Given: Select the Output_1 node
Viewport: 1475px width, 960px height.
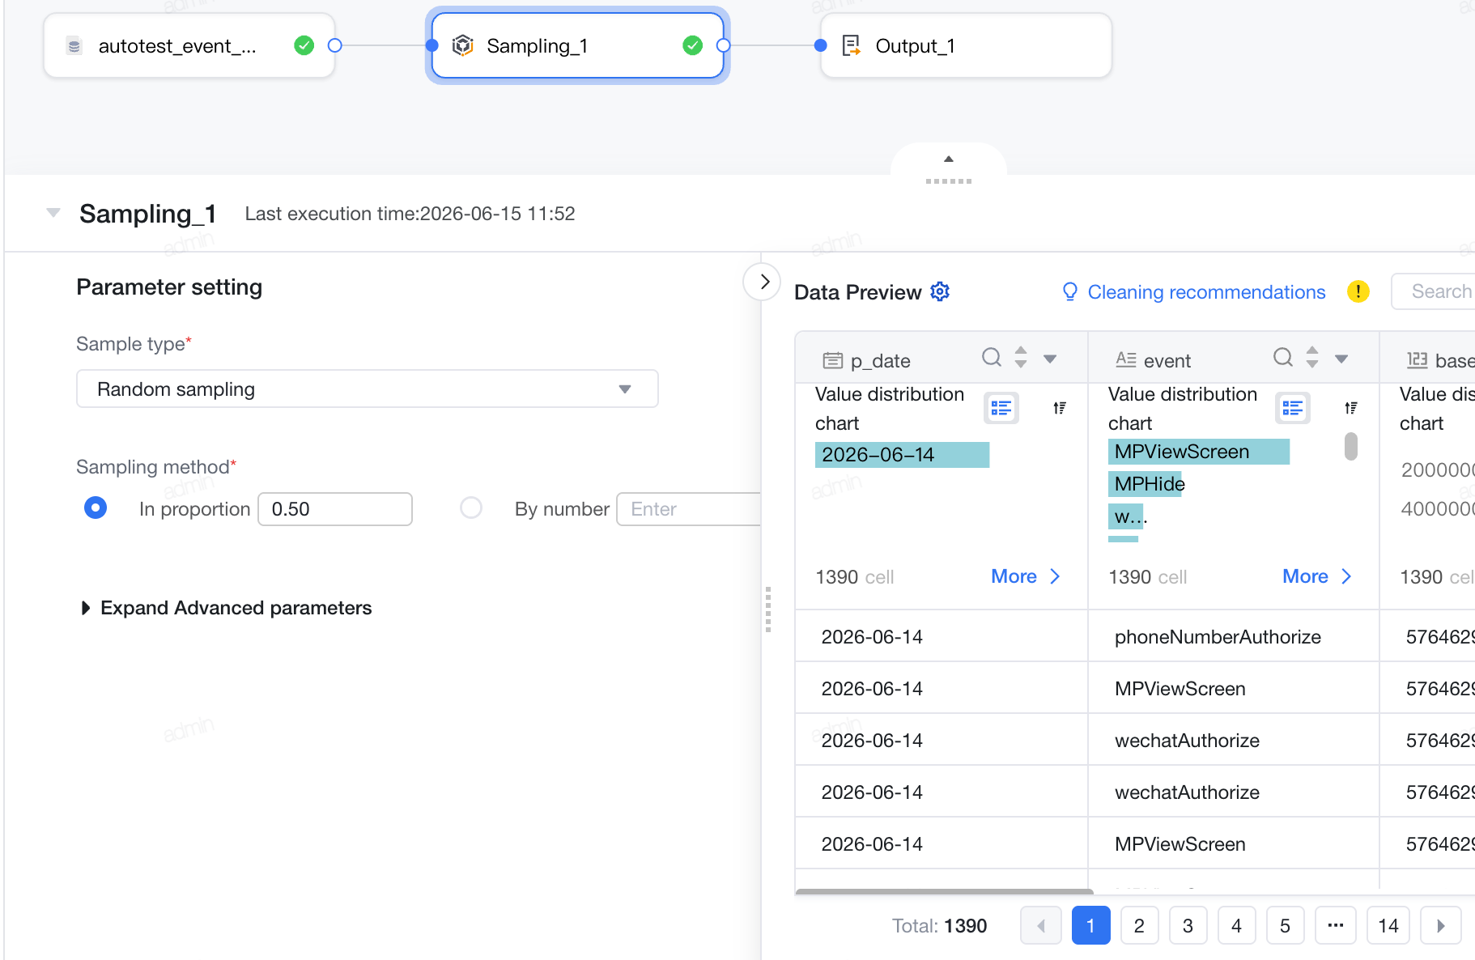Looking at the screenshot, I should pos(966,45).
